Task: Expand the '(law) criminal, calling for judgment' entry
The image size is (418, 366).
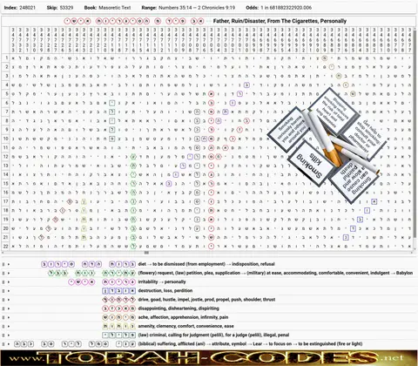Action: click(x=9, y=335)
